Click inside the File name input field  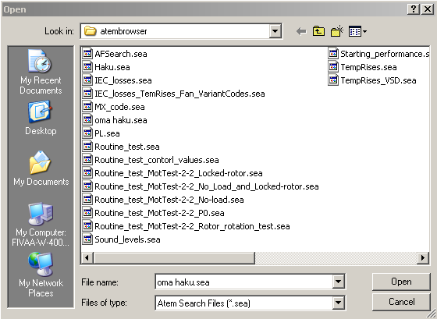pyautogui.click(x=244, y=282)
